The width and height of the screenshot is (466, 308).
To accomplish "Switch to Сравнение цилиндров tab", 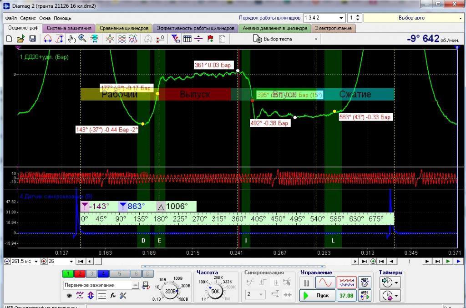I will pyautogui.click(x=124, y=28).
